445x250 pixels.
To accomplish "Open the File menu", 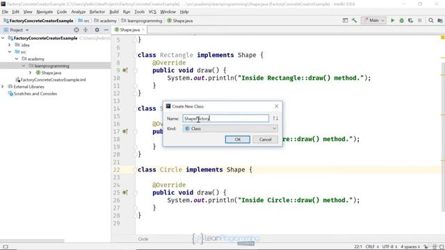I will coord(5,12).
